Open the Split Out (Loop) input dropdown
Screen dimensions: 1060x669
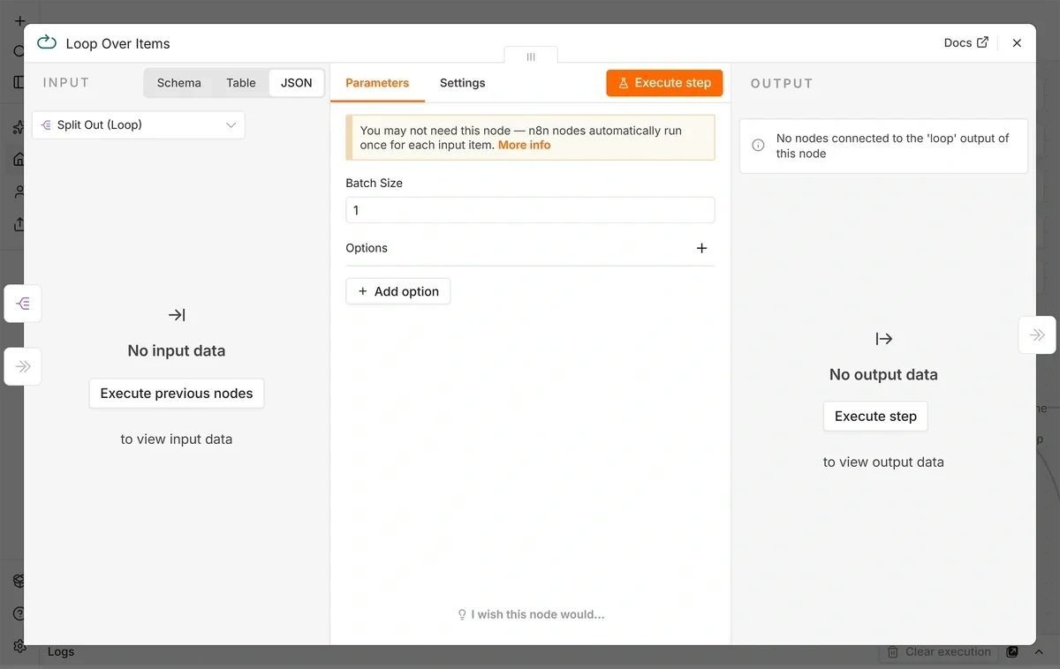tap(139, 125)
